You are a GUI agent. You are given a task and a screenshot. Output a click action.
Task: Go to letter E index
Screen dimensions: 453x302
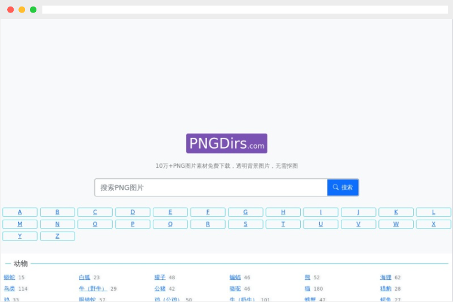171,212
